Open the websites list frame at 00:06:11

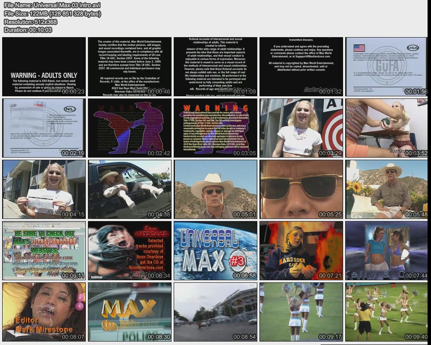click(44, 250)
